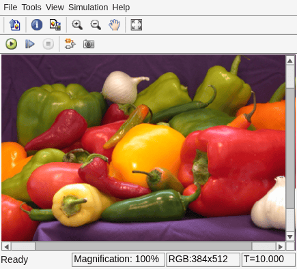The image size is (297, 269).
Task: Click the horizontal scrollbar thumb
Action: pyautogui.click(x=143, y=247)
